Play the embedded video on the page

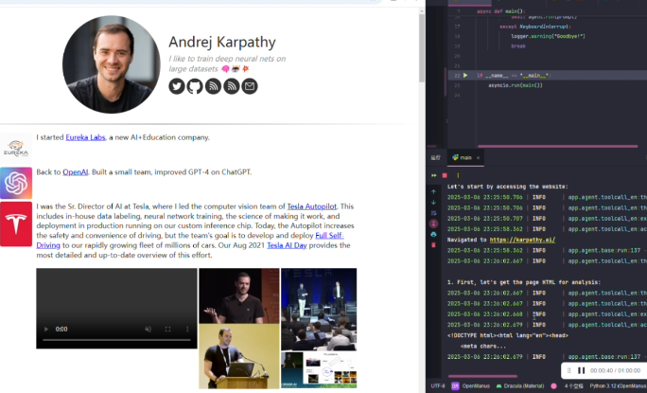[x=46, y=330]
